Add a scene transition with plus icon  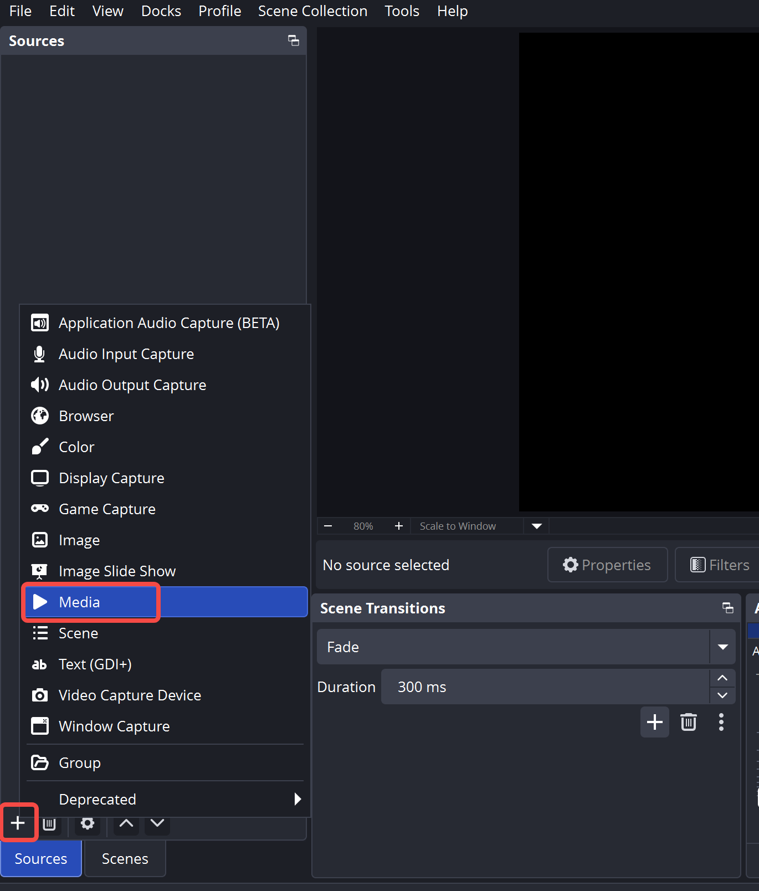pos(655,722)
